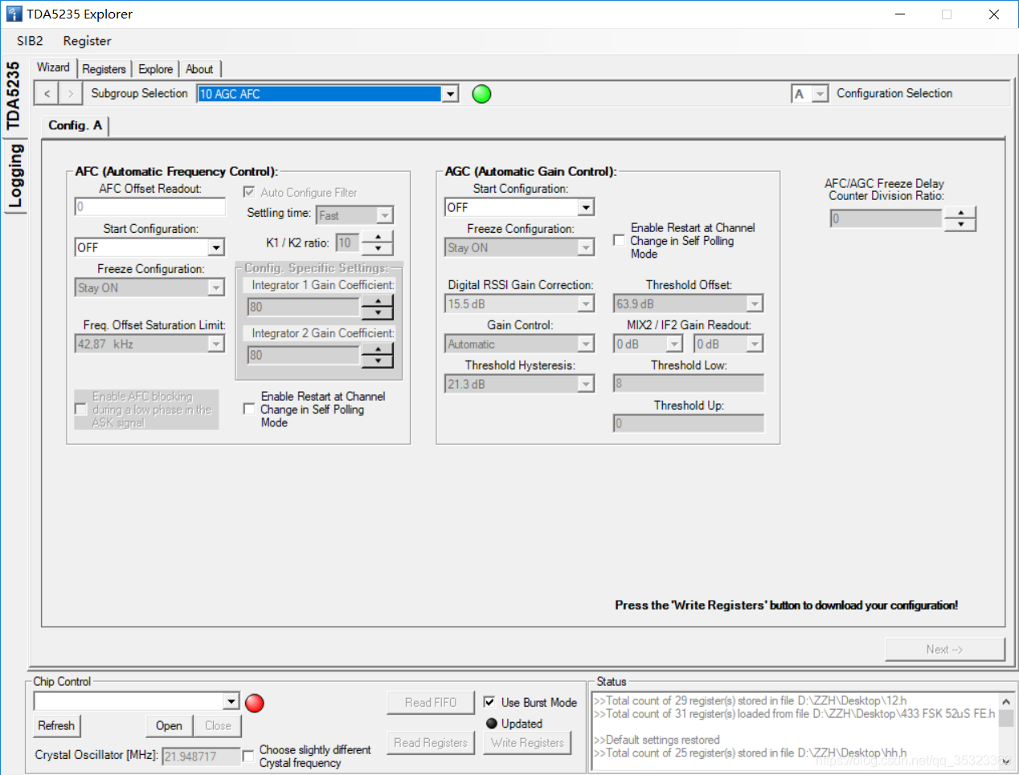Decrease K1 / K2 ratio stepper down arrow
The width and height of the screenshot is (1019, 775).
[x=378, y=248]
